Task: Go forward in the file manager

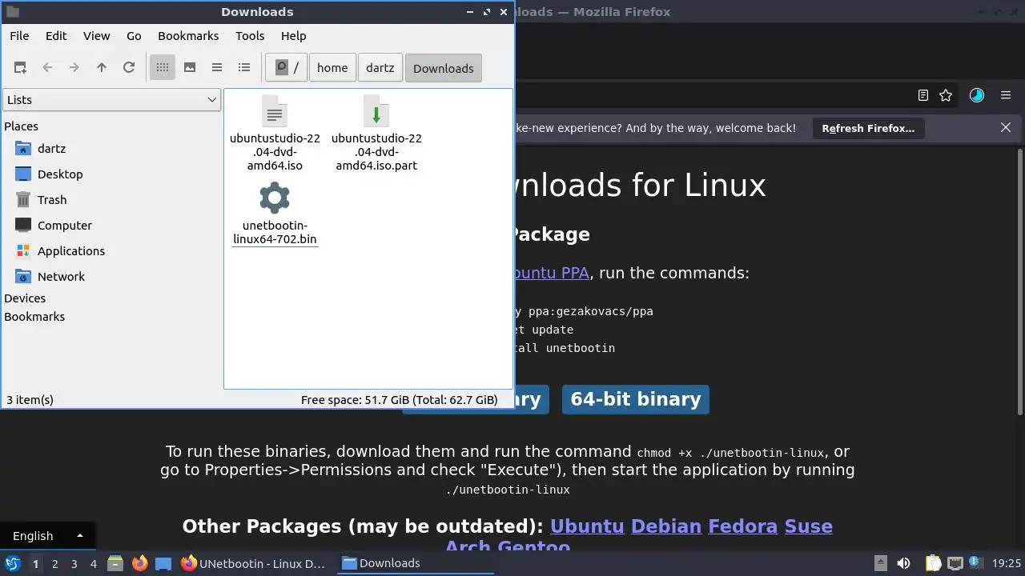Action: click(74, 68)
